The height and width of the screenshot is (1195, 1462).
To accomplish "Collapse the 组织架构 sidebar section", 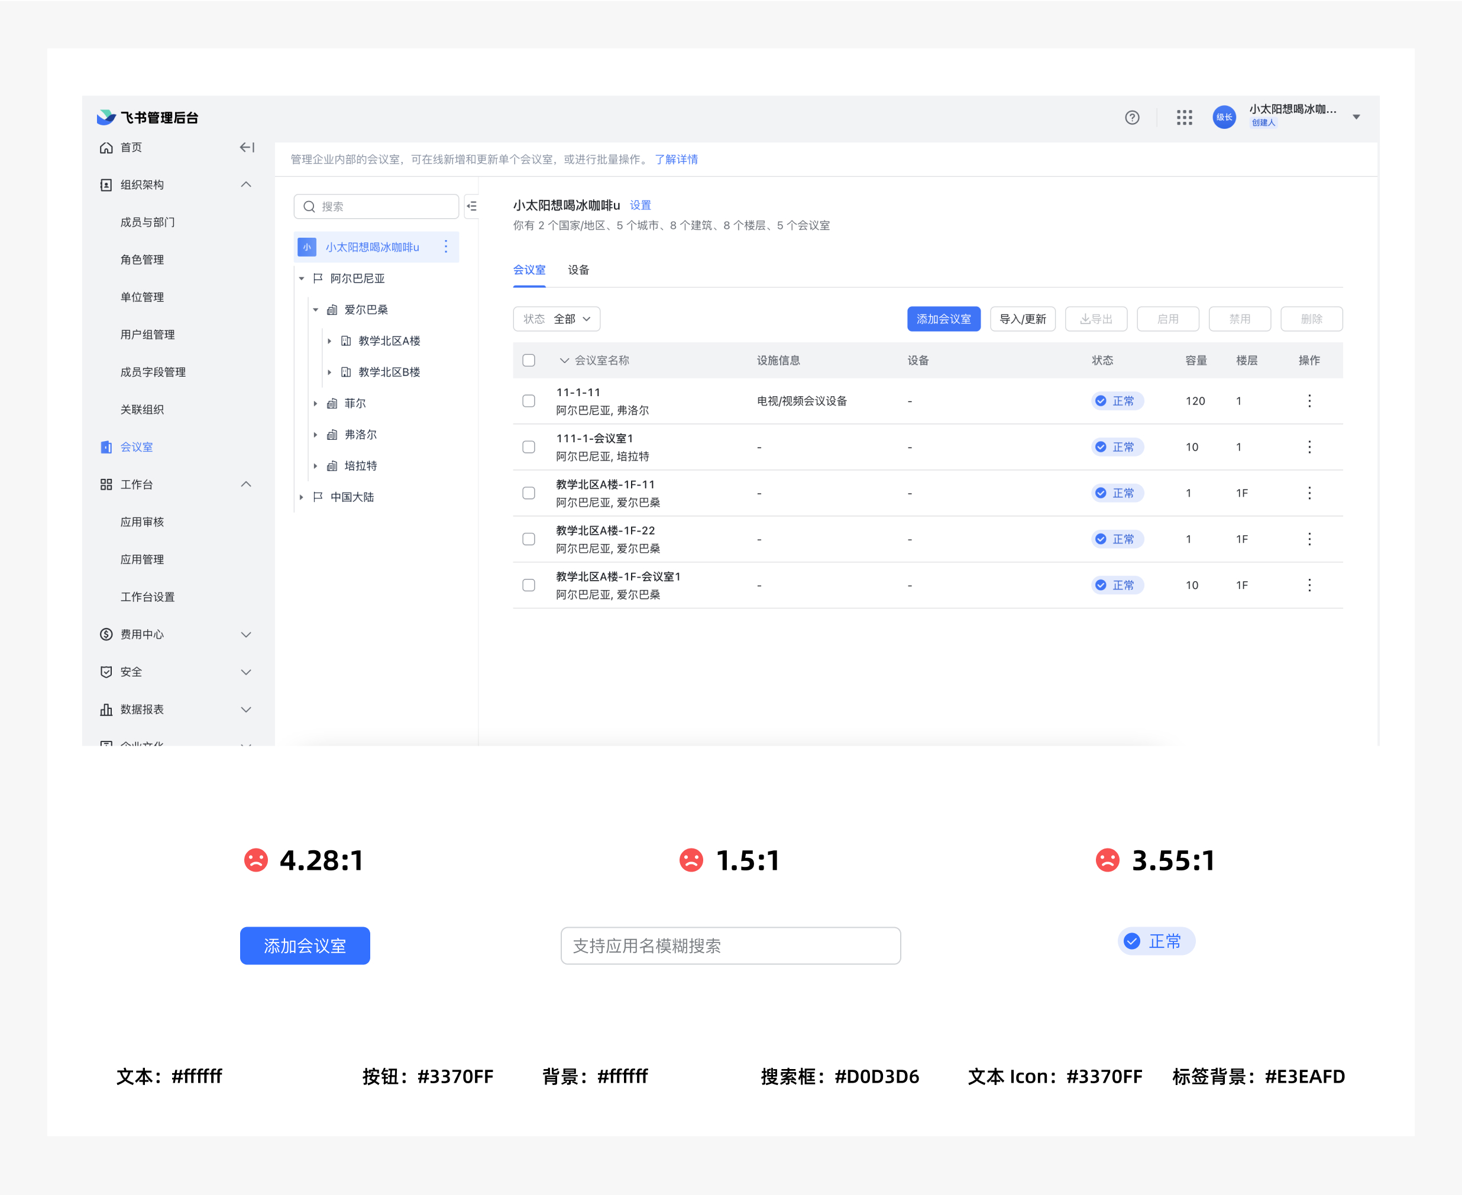I will 245,184.
